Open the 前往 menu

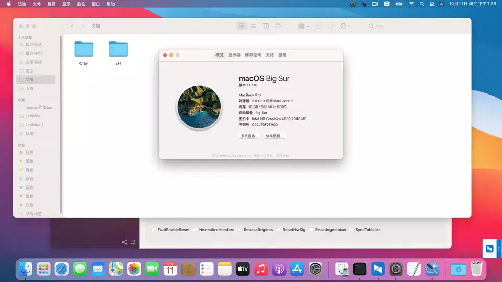(81, 4)
